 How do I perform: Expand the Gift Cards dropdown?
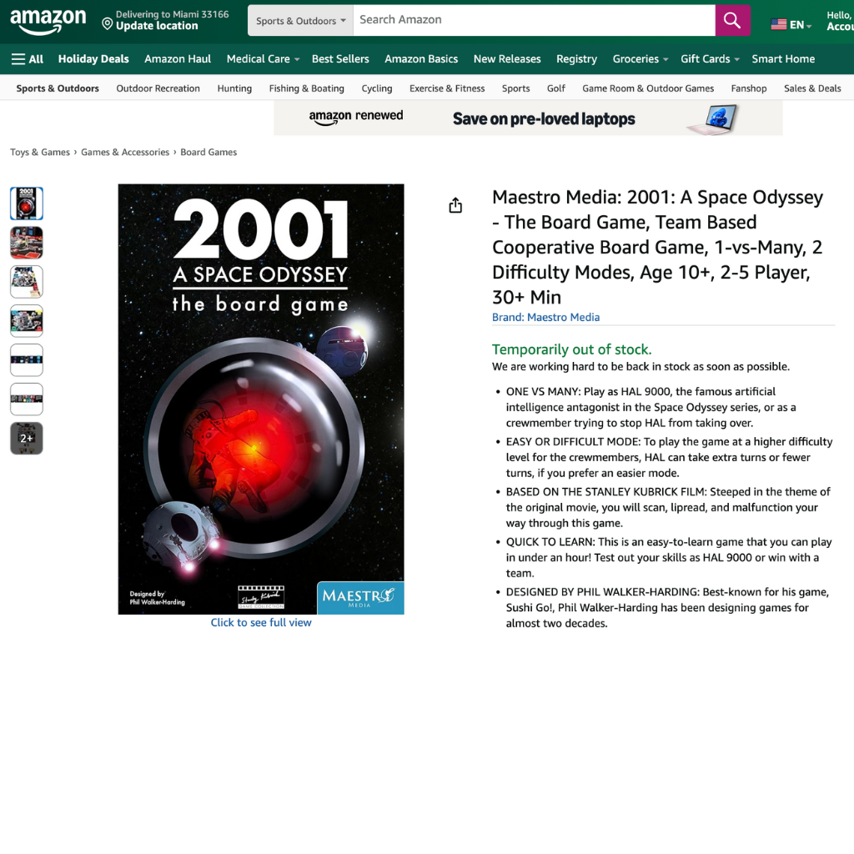(x=710, y=59)
